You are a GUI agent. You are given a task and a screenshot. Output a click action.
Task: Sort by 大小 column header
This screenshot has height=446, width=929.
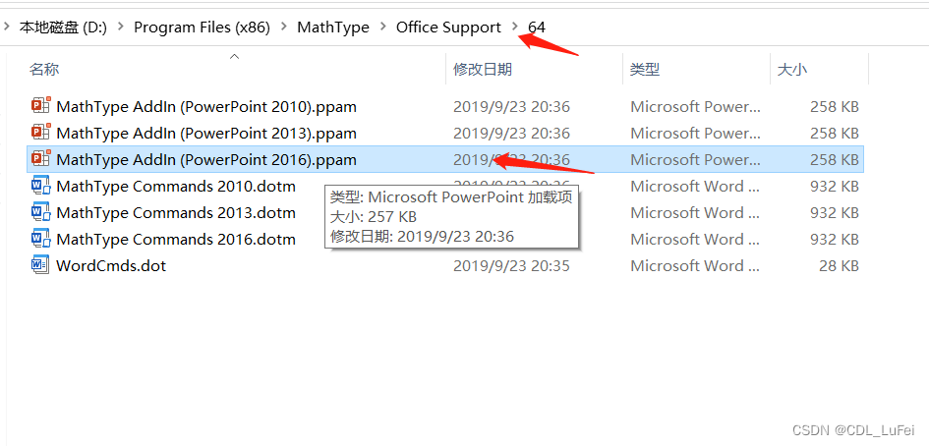[x=792, y=70]
